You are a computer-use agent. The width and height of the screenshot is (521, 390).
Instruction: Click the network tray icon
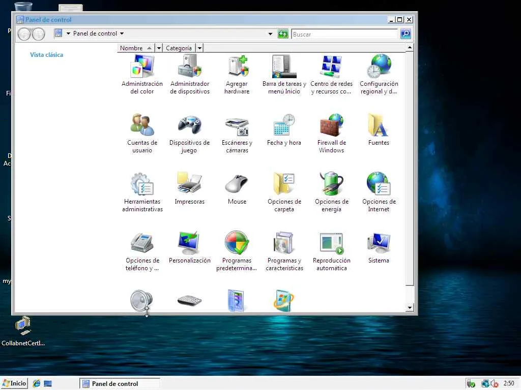pos(485,384)
